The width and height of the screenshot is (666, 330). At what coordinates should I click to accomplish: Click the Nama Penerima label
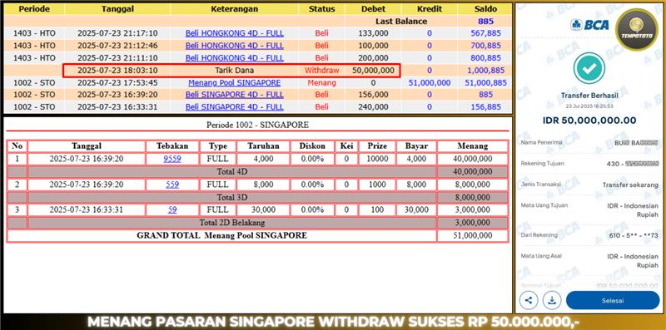(542, 142)
